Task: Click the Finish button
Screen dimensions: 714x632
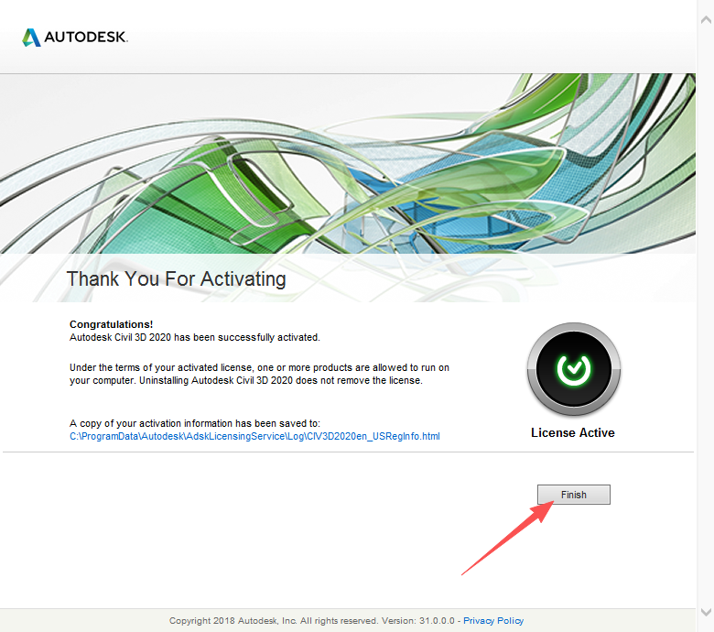Action: [x=573, y=495]
